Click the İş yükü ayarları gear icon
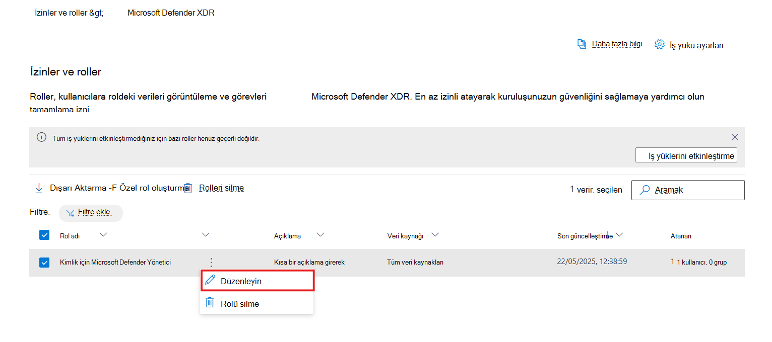772x342 pixels. tap(659, 44)
